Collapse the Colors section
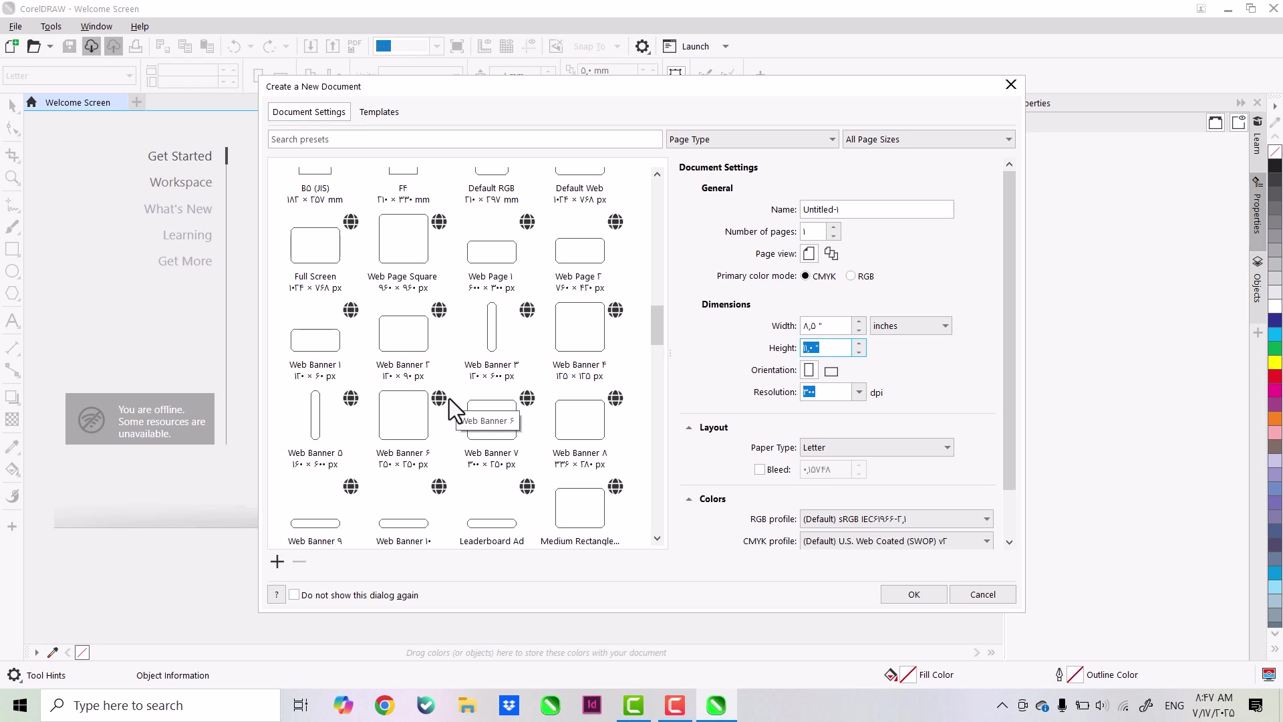1283x722 pixels. (x=689, y=499)
